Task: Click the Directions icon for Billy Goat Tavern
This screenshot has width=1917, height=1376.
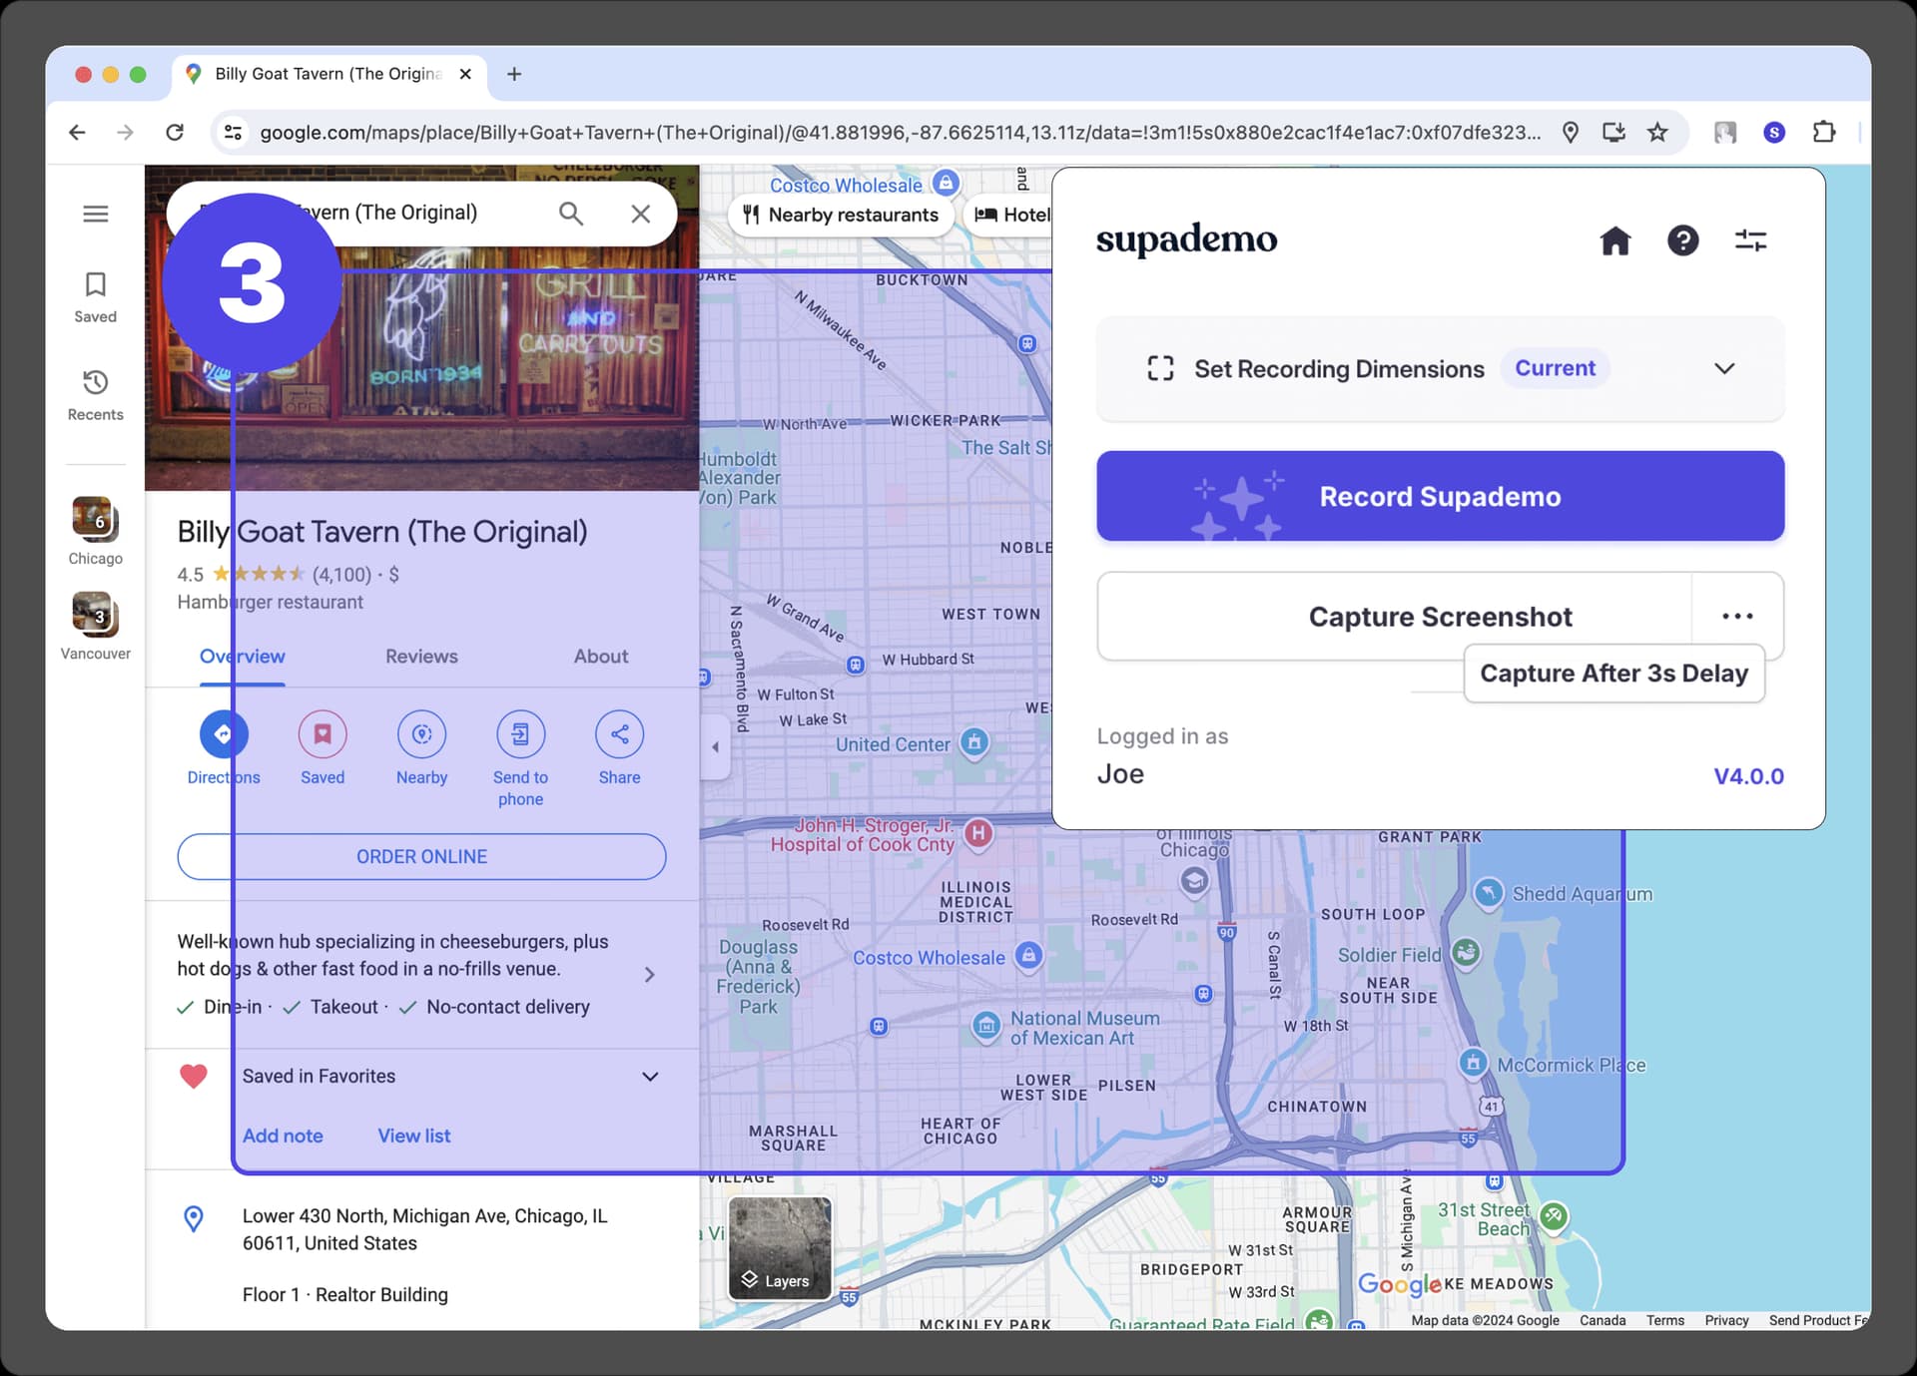Action: coord(223,734)
